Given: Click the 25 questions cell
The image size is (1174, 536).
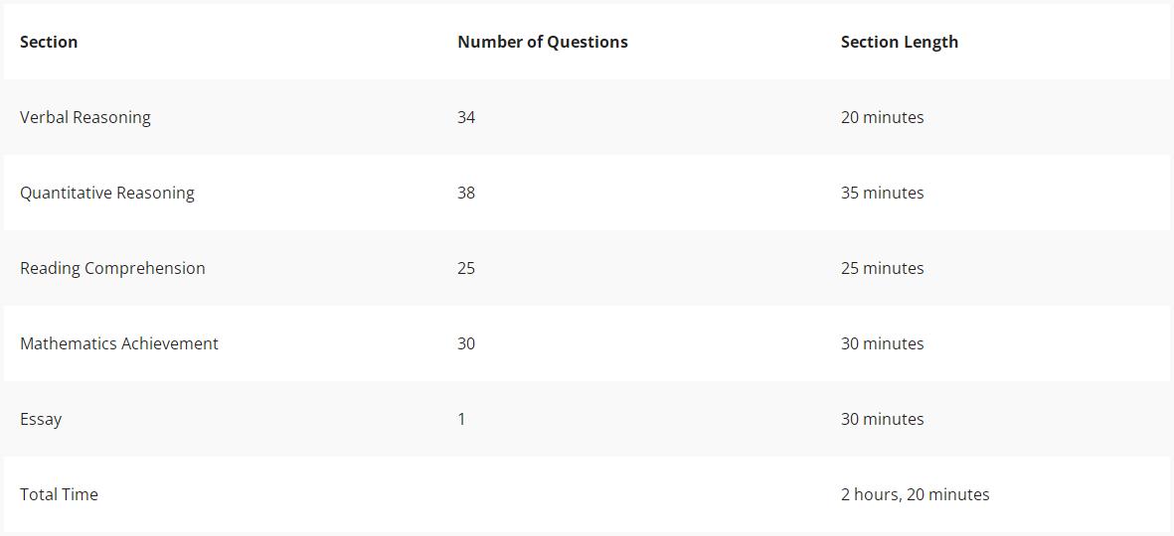Looking at the screenshot, I should tap(466, 268).
